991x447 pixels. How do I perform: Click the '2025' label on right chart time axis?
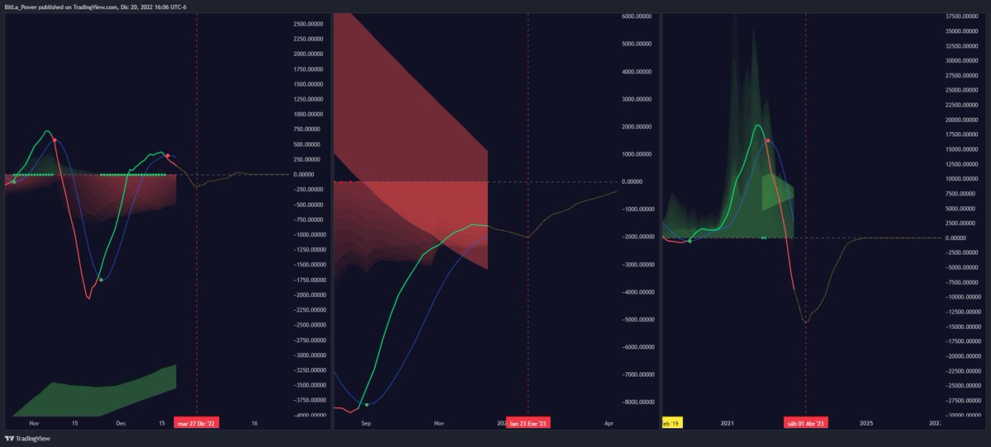(866, 423)
